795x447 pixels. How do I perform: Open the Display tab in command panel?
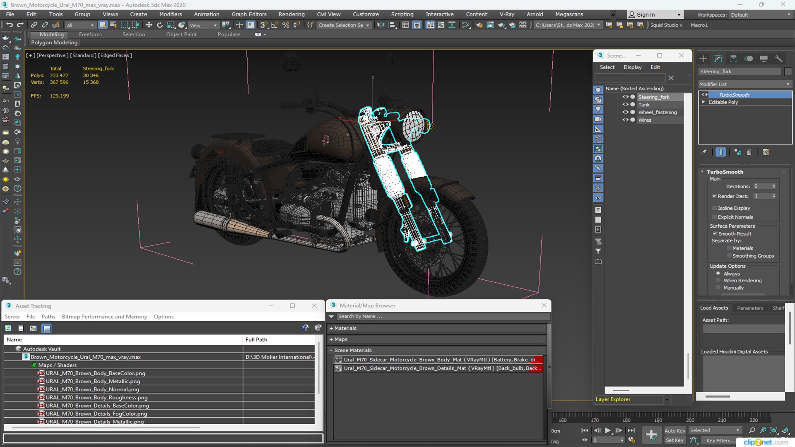(764, 59)
